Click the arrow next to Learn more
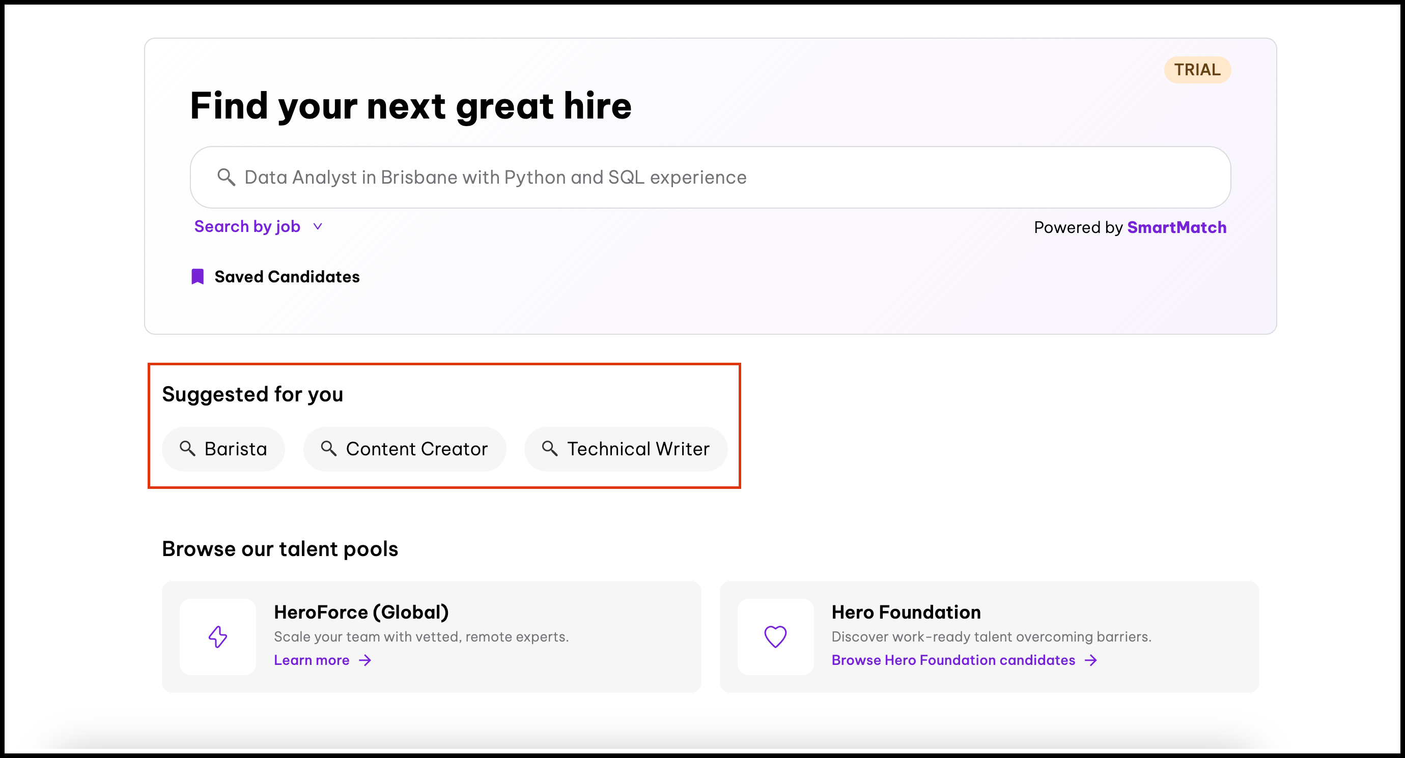The width and height of the screenshot is (1405, 758). 365,660
